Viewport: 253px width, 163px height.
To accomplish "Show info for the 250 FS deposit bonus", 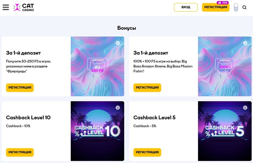I will click(118, 43).
